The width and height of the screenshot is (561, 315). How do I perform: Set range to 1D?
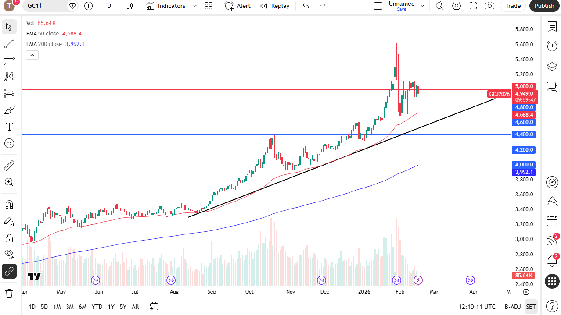(x=32, y=307)
